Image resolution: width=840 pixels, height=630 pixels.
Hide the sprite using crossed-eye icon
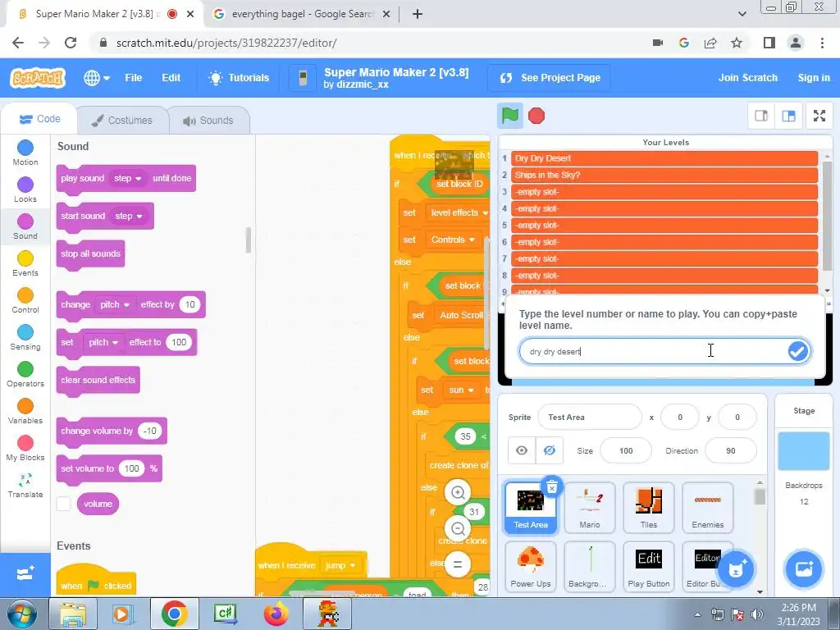tap(549, 450)
